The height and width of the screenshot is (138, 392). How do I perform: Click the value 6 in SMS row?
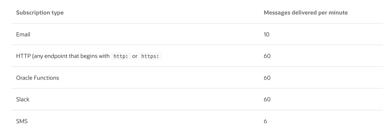(265, 121)
